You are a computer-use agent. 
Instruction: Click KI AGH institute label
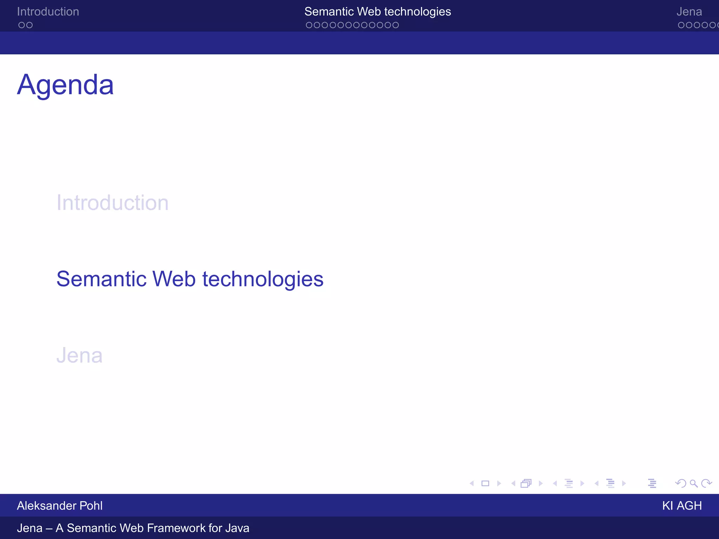(x=682, y=506)
